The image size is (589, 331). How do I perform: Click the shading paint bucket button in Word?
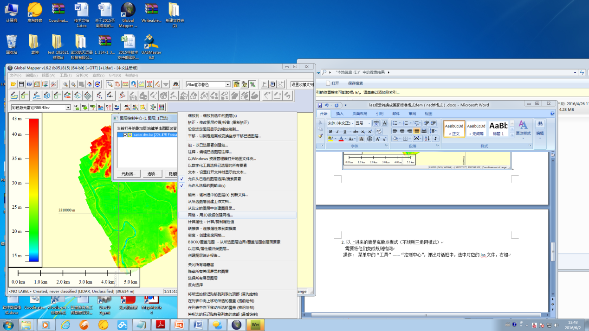tap(395, 139)
